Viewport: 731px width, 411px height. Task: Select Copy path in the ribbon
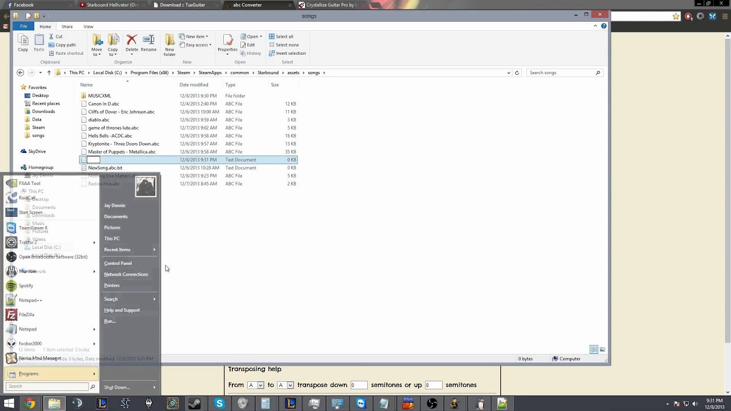click(62, 45)
